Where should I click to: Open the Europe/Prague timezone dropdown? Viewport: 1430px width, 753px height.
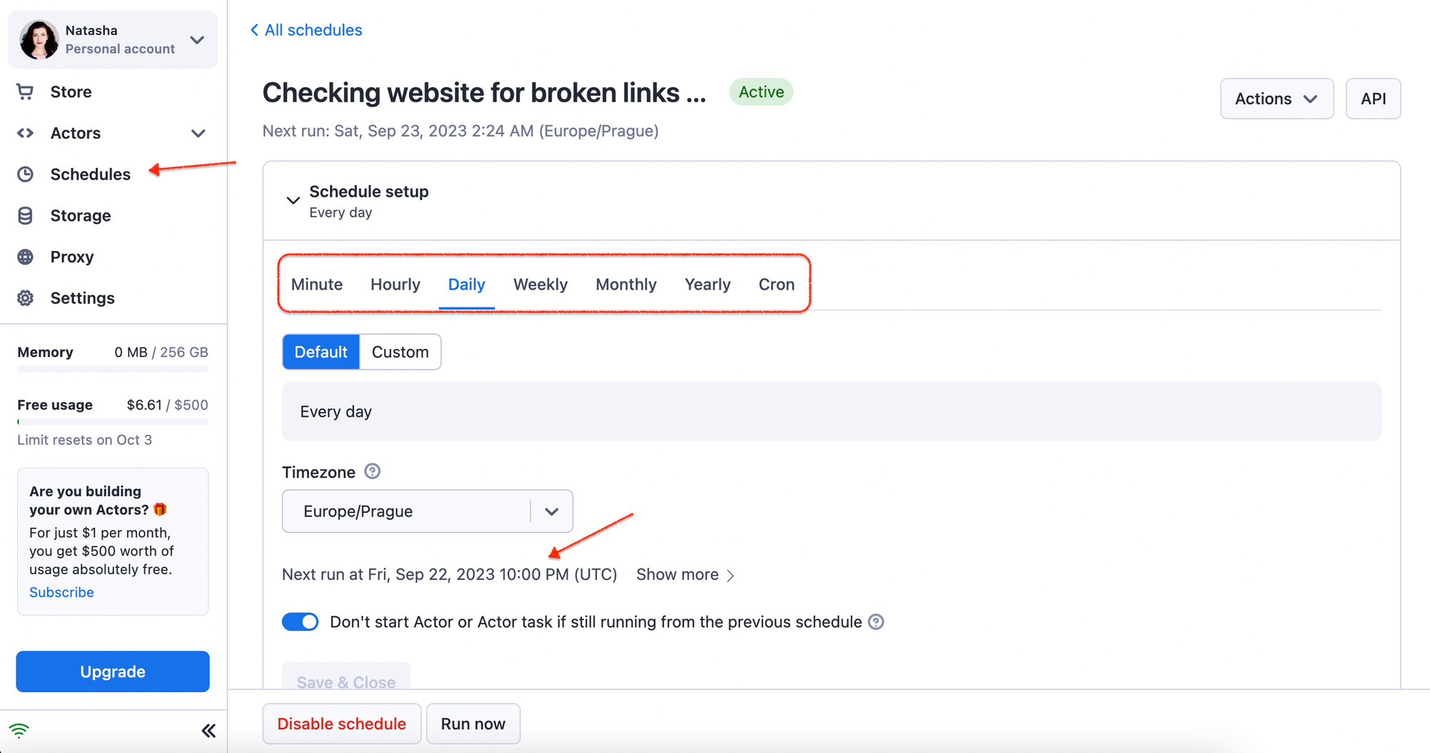(551, 511)
